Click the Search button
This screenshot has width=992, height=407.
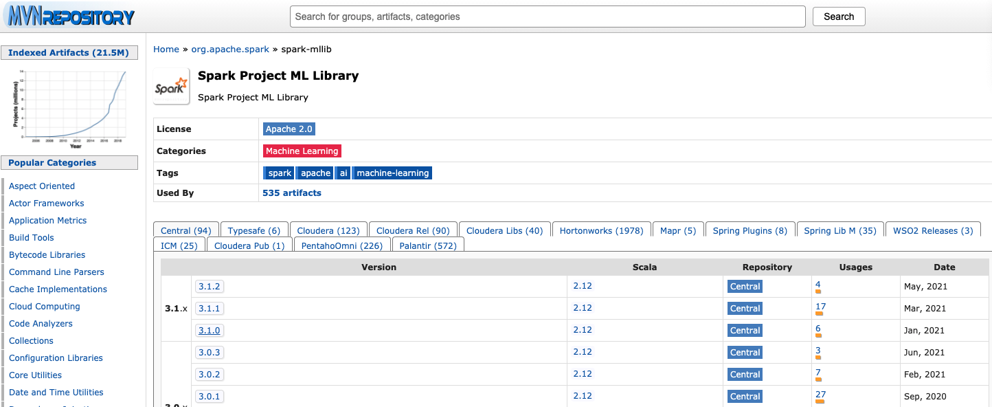pyautogui.click(x=838, y=16)
